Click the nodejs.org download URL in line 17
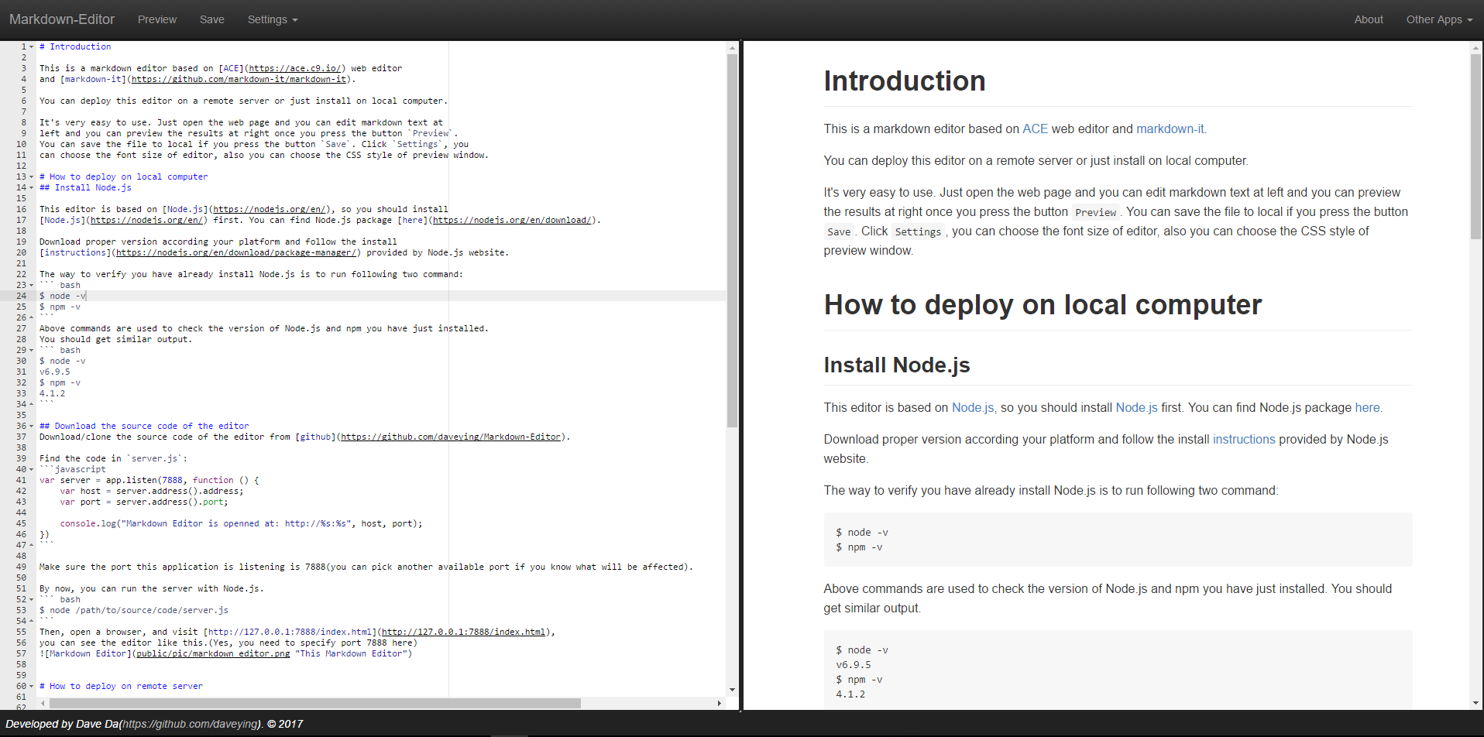Image resolution: width=1484 pixels, height=737 pixels. click(513, 220)
